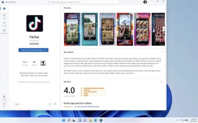The image size is (198, 123).
Task: Click the search box in the title bar
Action: coord(83,2)
